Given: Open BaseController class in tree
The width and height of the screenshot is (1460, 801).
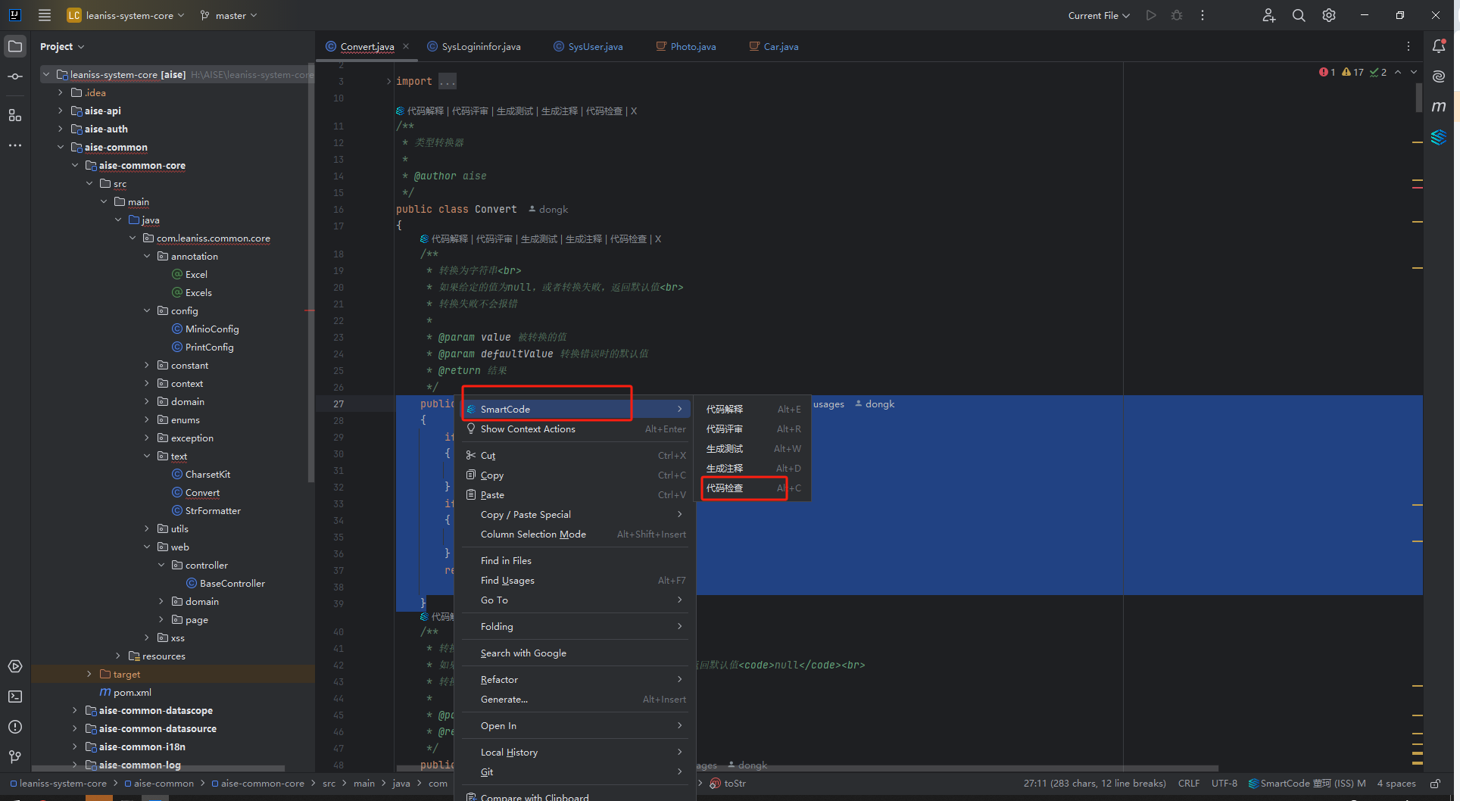Looking at the screenshot, I should (232, 583).
